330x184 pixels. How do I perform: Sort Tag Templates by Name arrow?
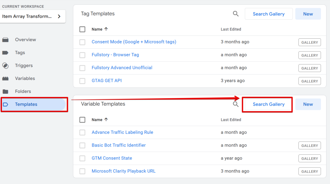pos(106,29)
